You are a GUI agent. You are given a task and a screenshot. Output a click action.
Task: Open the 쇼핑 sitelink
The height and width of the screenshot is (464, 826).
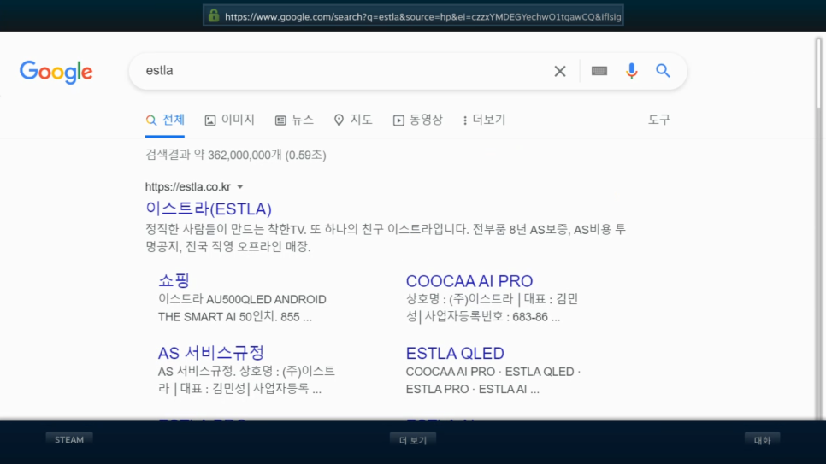pos(174,281)
